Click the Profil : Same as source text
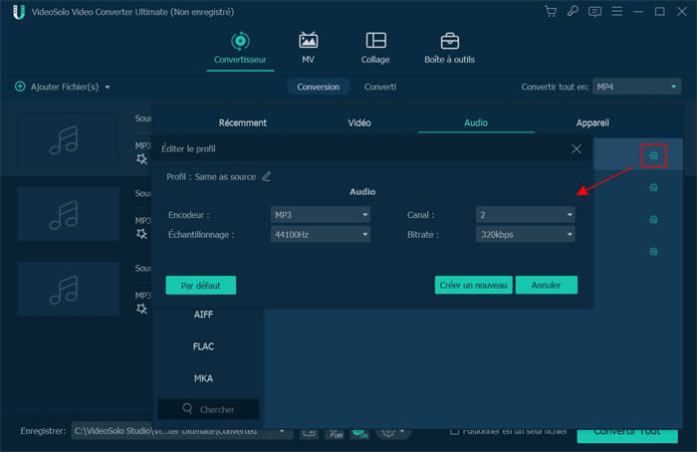 [211, 177]
